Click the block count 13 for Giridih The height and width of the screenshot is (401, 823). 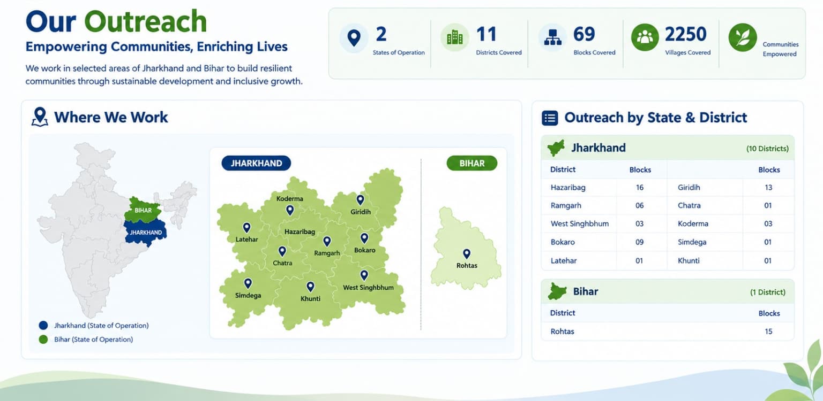coord(768,187)
